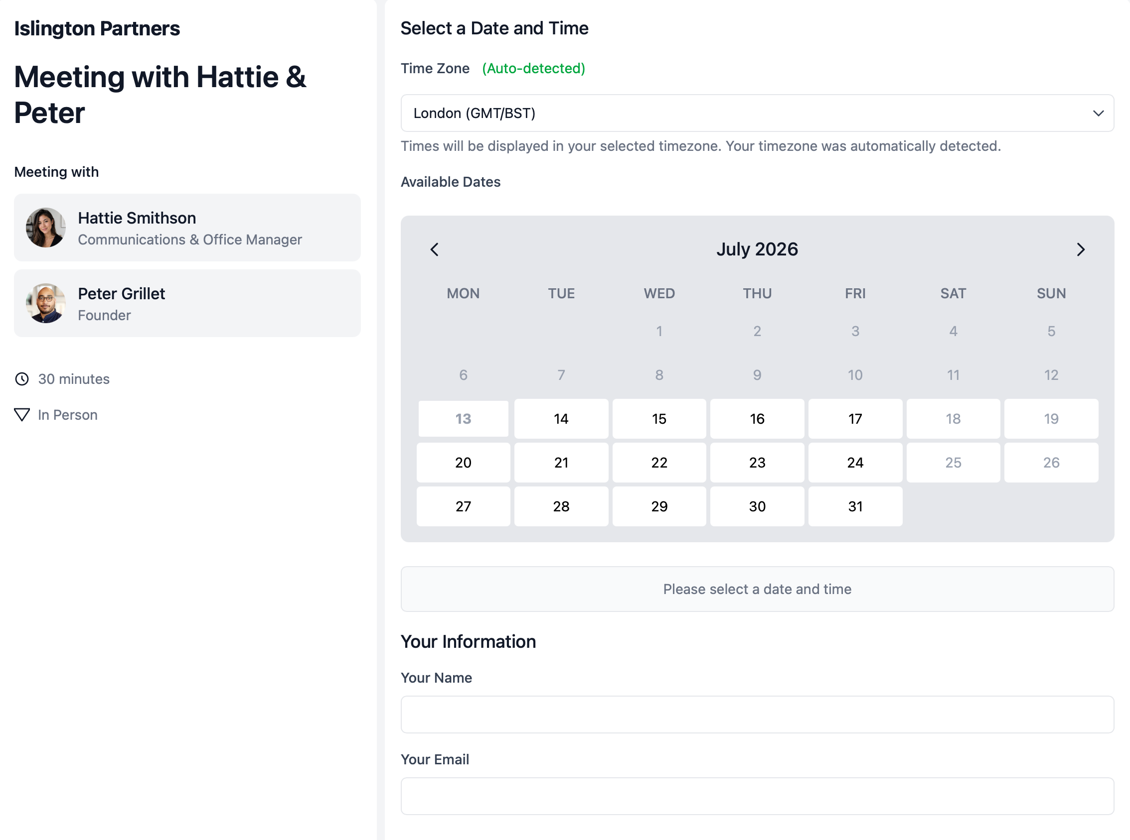Open Peter Grillet's profile photo

click(x=46, y=303)
